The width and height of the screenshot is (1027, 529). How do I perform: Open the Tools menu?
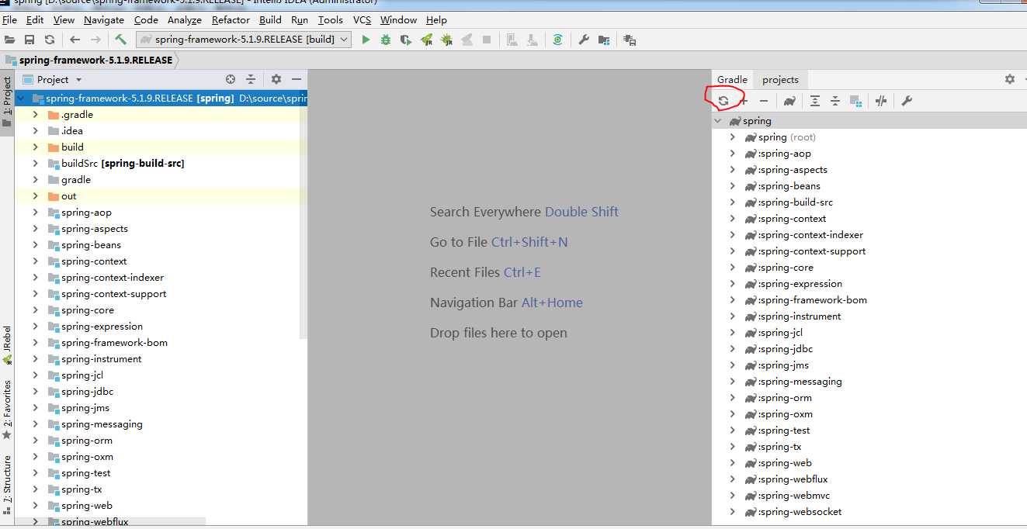[330, 20]
